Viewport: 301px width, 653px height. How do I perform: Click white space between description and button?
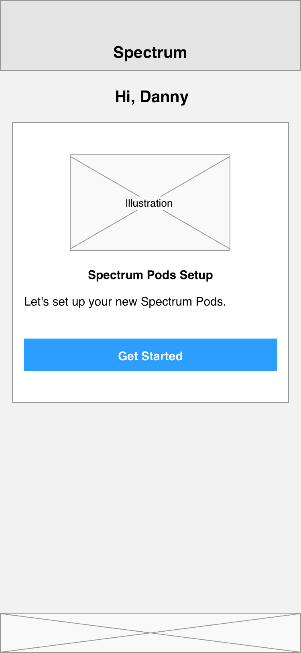coord(150,324)
